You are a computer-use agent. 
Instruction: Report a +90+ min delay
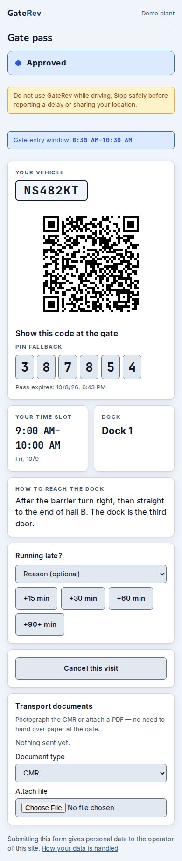(x=40, y=624)
